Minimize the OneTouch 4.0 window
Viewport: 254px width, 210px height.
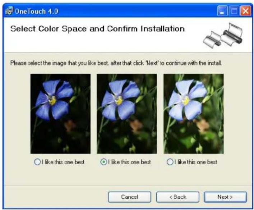click(x=222, y=11)
